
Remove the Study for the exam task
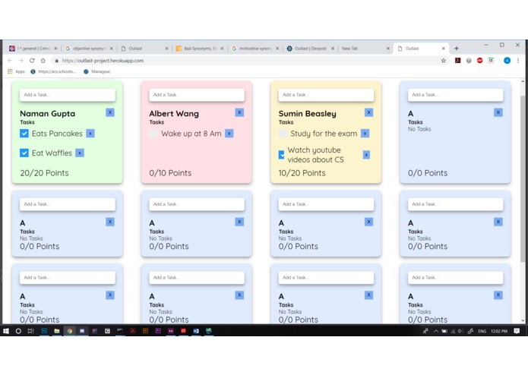click(x=365, y=134)
